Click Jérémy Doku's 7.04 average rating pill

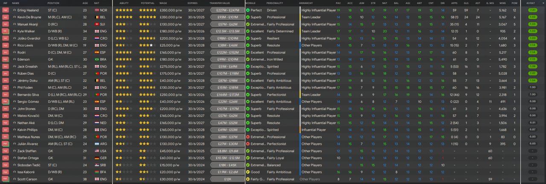tap(532, 80)
